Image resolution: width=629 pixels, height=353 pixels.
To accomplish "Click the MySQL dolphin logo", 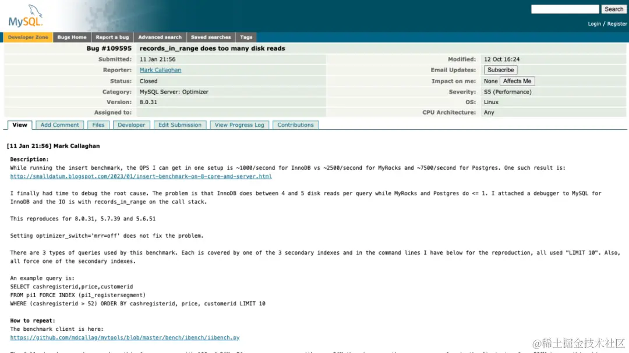I will click(25, 16).
